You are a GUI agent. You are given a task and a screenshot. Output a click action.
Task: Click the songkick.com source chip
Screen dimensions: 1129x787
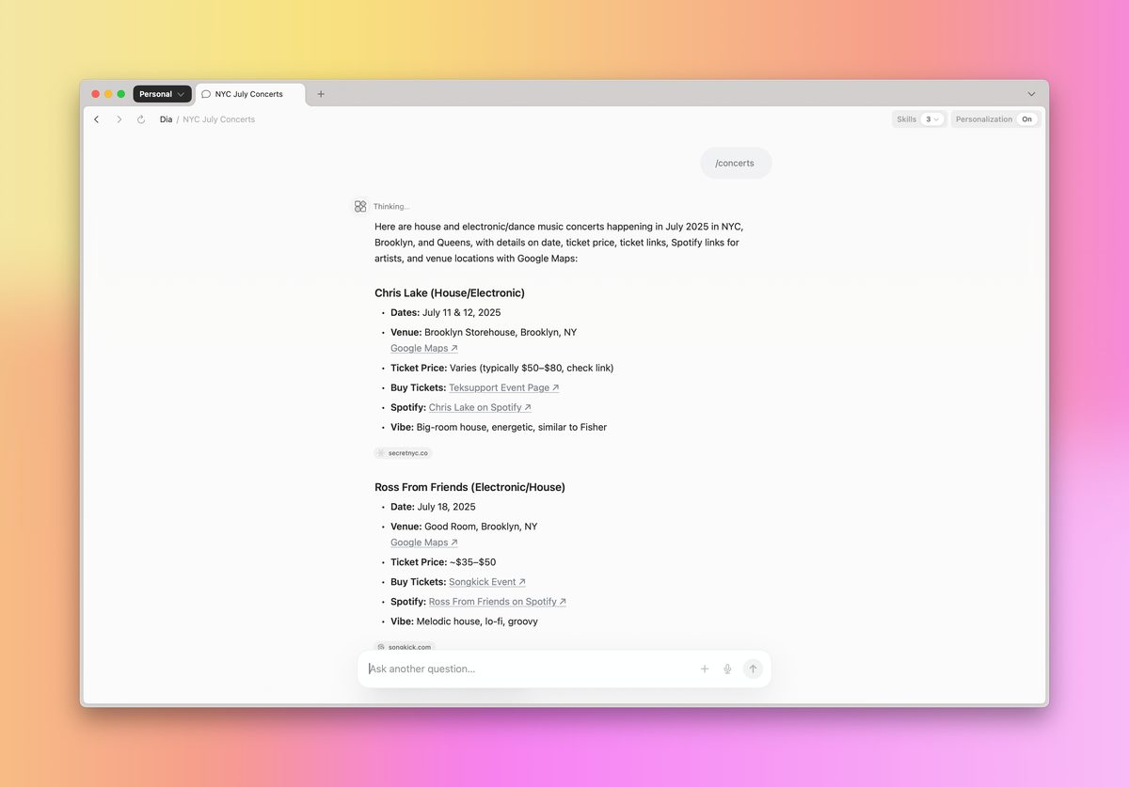pyautogui.click(x=404, y=647)
